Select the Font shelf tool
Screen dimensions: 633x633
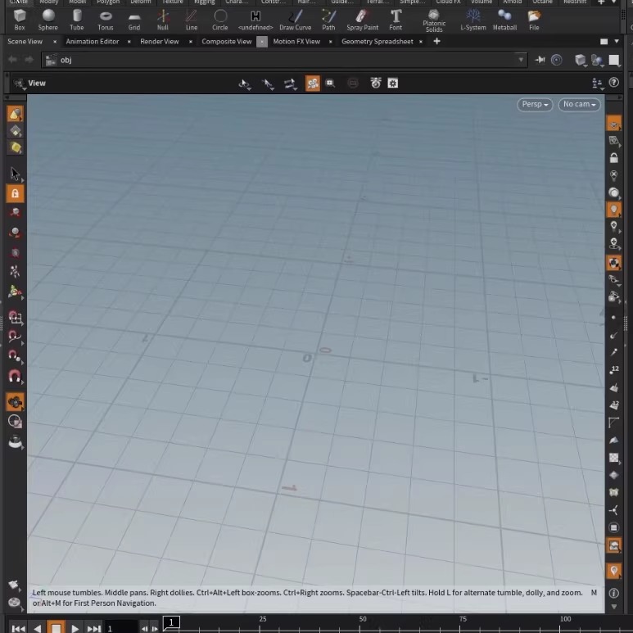[x=396, y=20]
